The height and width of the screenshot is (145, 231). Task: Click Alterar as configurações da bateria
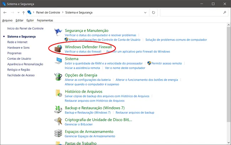click(x=88, y=80)
